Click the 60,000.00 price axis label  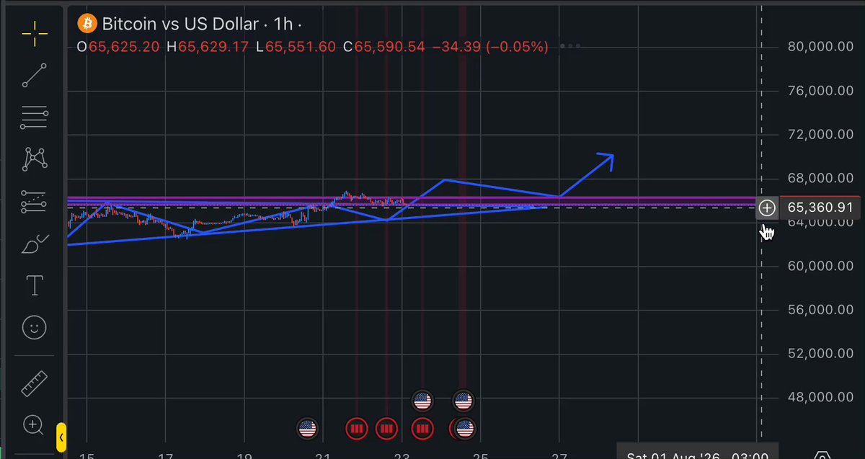pyautogui.click(x=820, y=266)
